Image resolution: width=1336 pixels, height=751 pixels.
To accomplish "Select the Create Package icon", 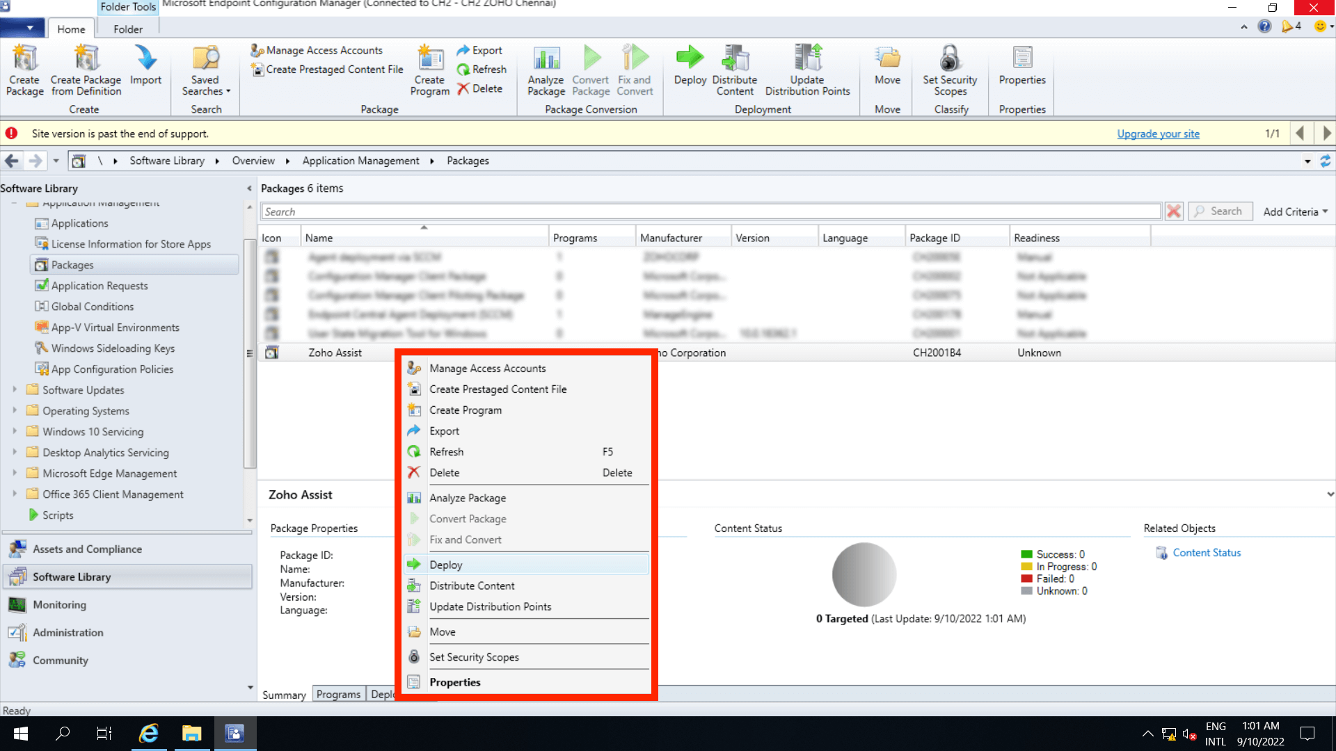I will click(x=24, y=70).
